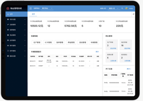
Task: Click the B2-00002 parking number cell
Action: 81,61
